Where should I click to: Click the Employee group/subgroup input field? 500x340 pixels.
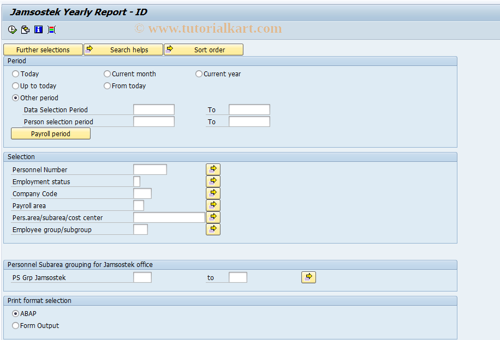[x=141, y=229]
